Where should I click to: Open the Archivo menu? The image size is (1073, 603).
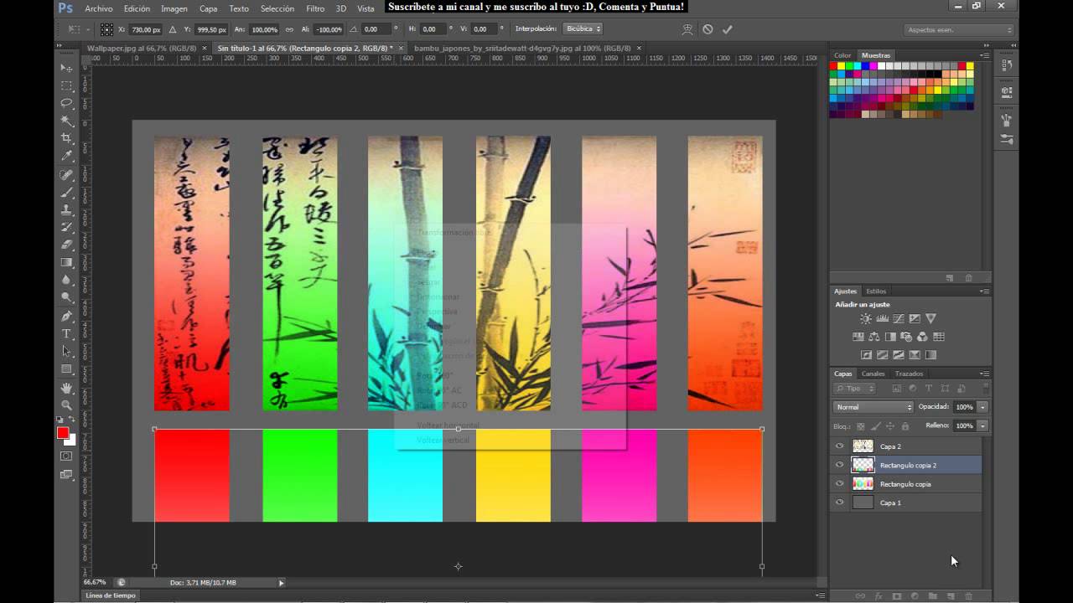[x=99, y=8]
